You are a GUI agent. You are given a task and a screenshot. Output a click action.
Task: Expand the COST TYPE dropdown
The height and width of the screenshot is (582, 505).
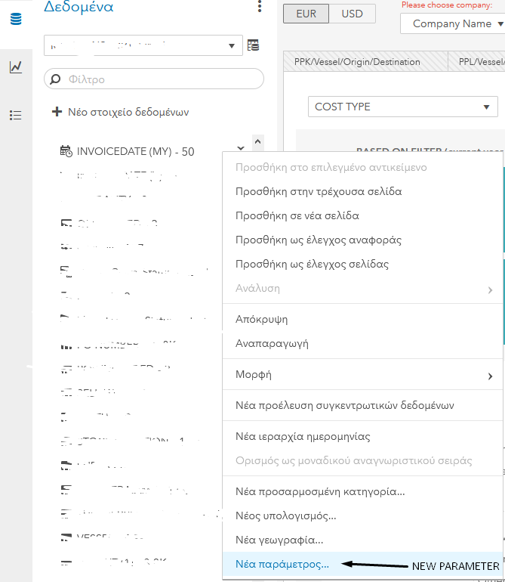(403, 107)
